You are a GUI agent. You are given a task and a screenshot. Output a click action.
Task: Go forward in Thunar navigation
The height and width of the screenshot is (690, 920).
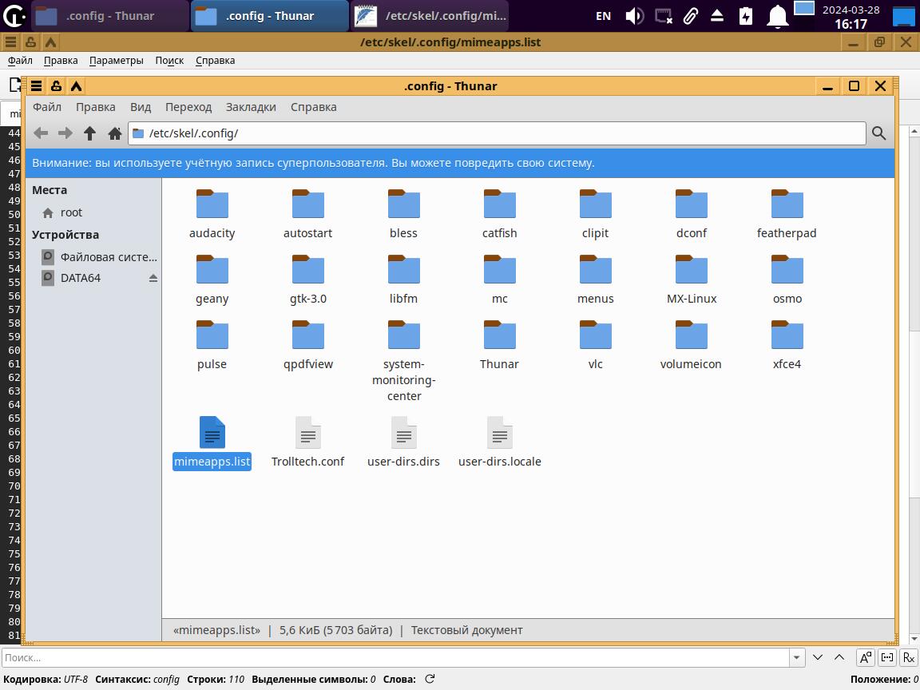click(65, 133)
